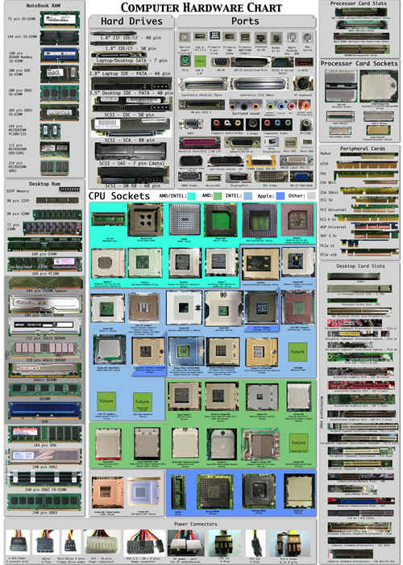Screen dimensions: 403x565
Task: Click the ATX 20 pins power connector picture
Action: (102, 542)
